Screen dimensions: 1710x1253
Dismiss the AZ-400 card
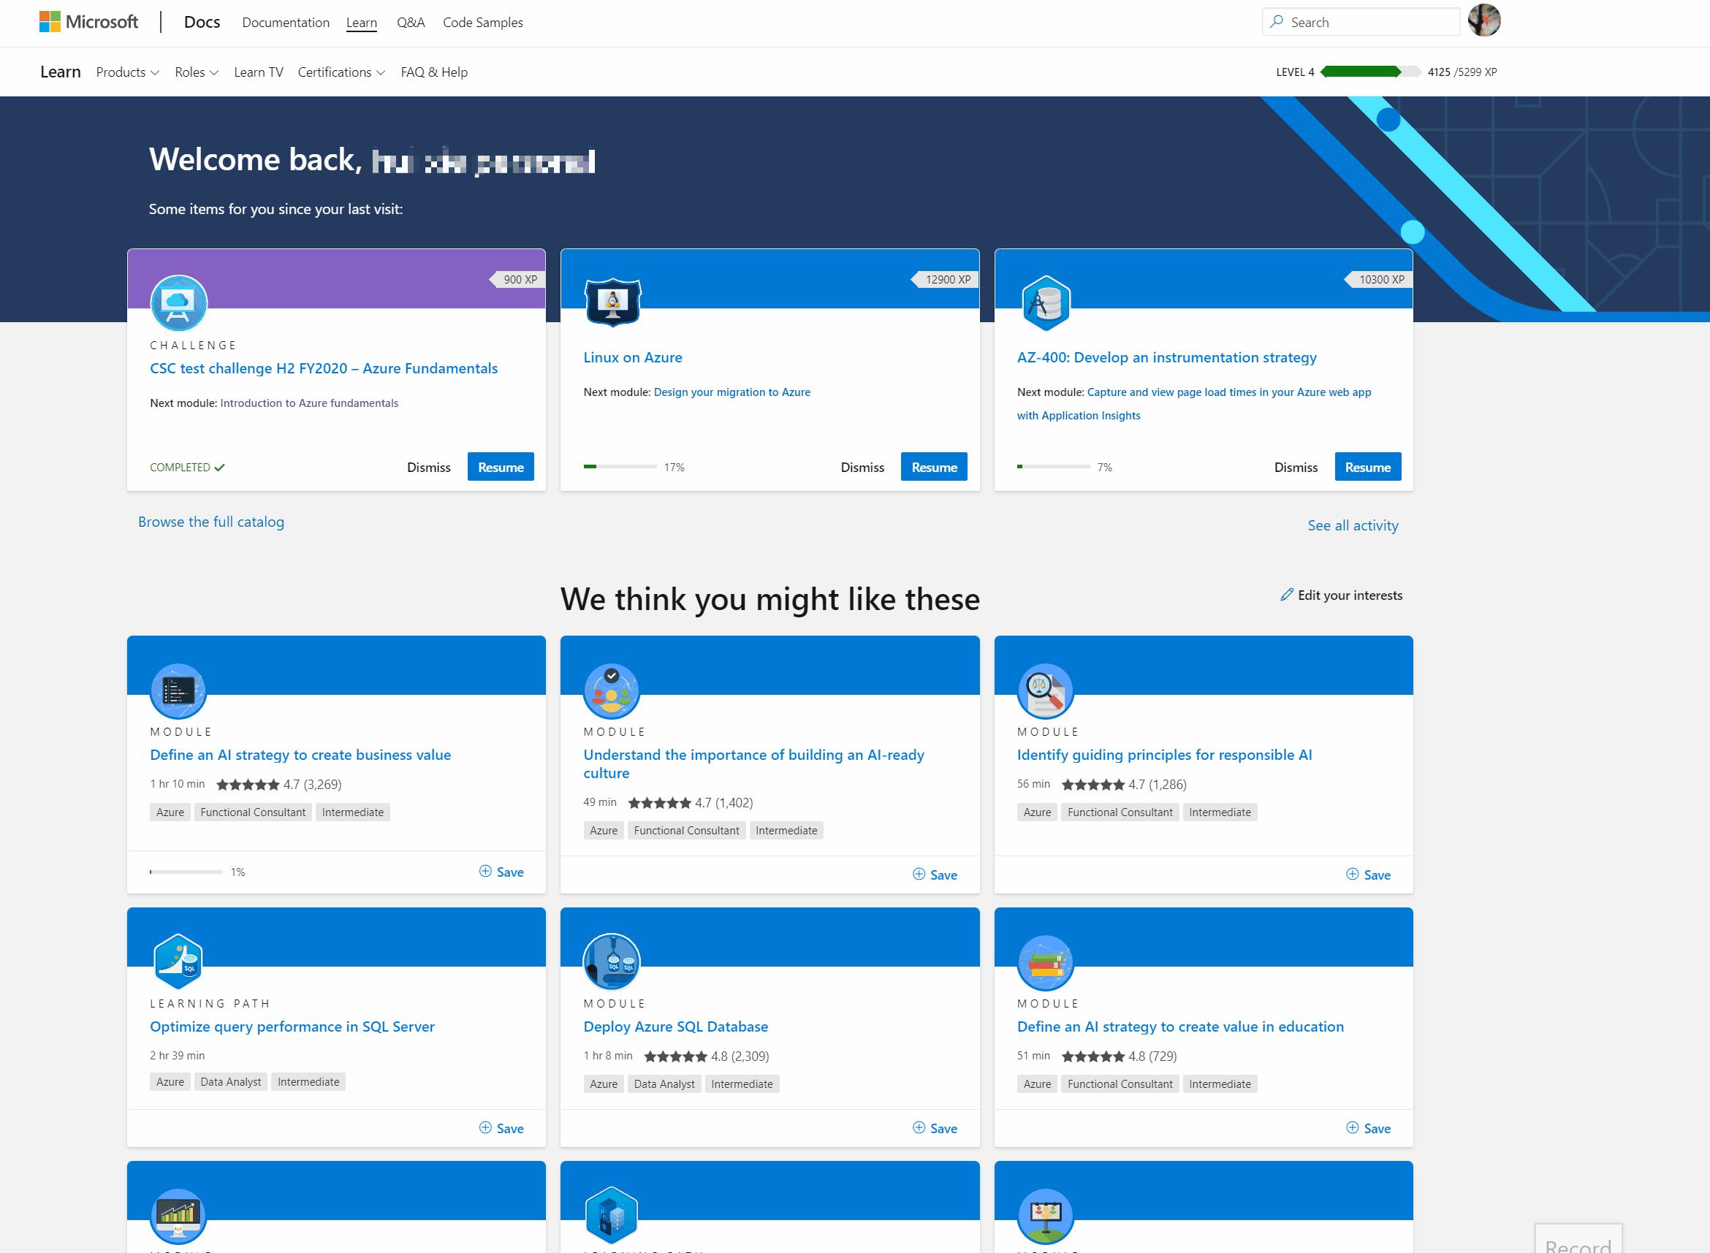(1296, 467)
